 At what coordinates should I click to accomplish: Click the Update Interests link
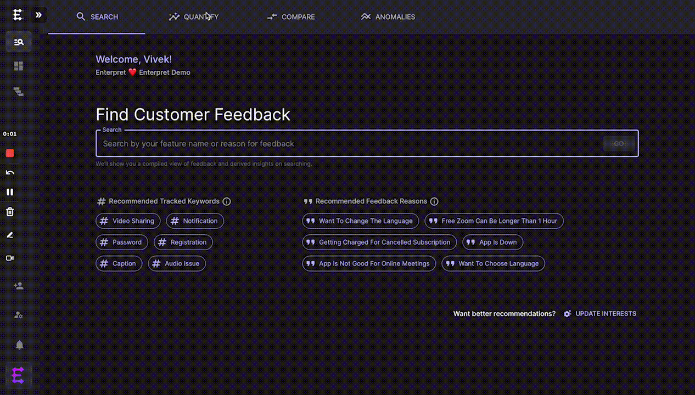[600, 314]
